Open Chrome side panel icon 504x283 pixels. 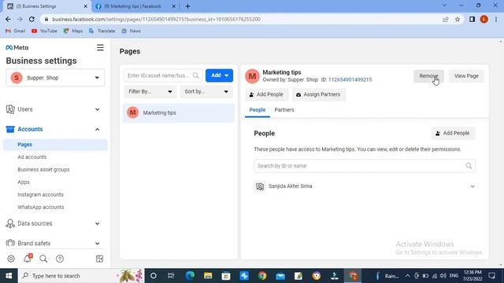(472, 19)
